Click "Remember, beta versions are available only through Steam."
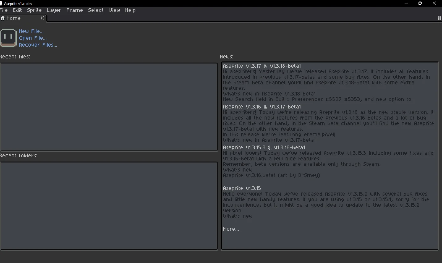 pos(302,164)
